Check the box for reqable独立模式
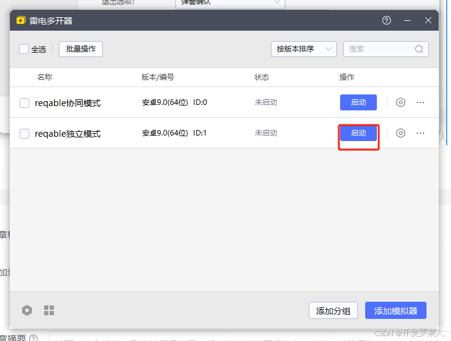451x341 pixels. click(x=25, y=134)
